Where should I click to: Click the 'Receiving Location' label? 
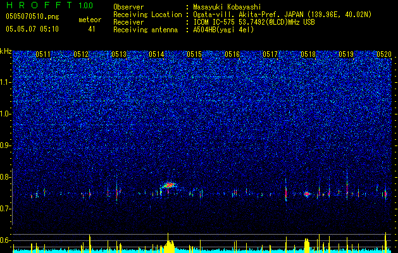pyautogui.click(x=147, y=15)
